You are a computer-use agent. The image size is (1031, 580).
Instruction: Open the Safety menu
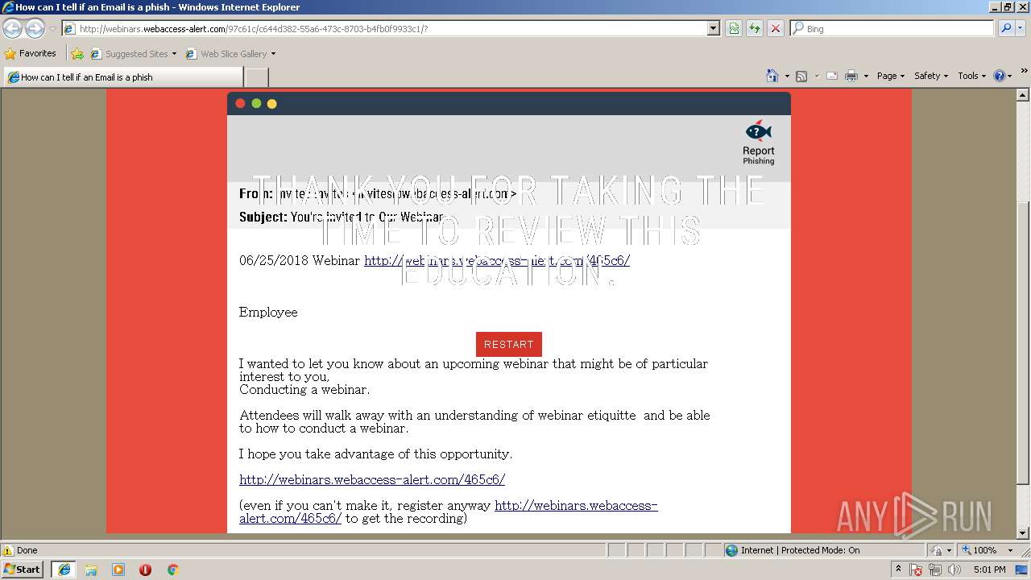point(931,76)
